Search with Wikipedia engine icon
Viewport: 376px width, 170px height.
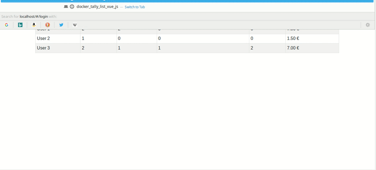click(x=75, y=25)
